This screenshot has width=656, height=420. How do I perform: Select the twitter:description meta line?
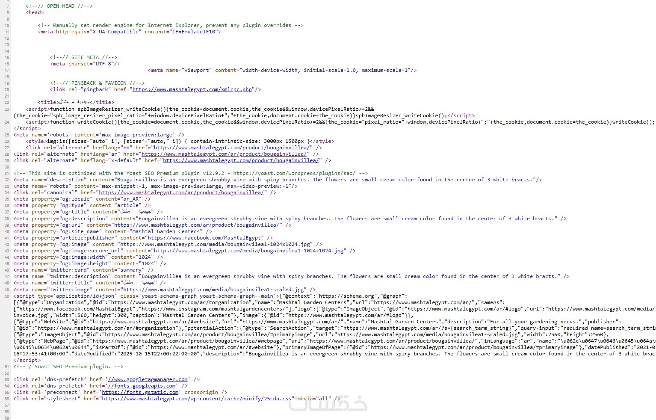point(291,276)
